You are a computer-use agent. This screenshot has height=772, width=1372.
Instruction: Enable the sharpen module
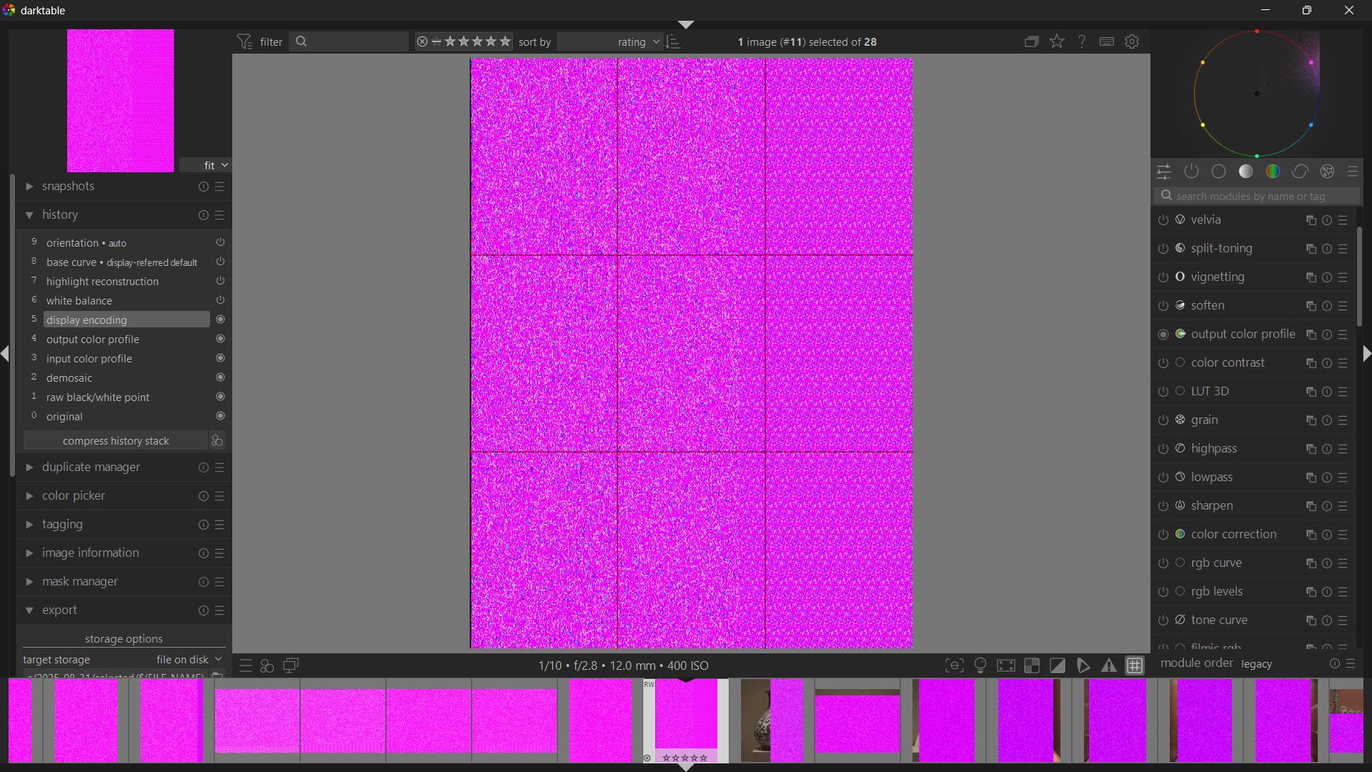(1163, 506)
